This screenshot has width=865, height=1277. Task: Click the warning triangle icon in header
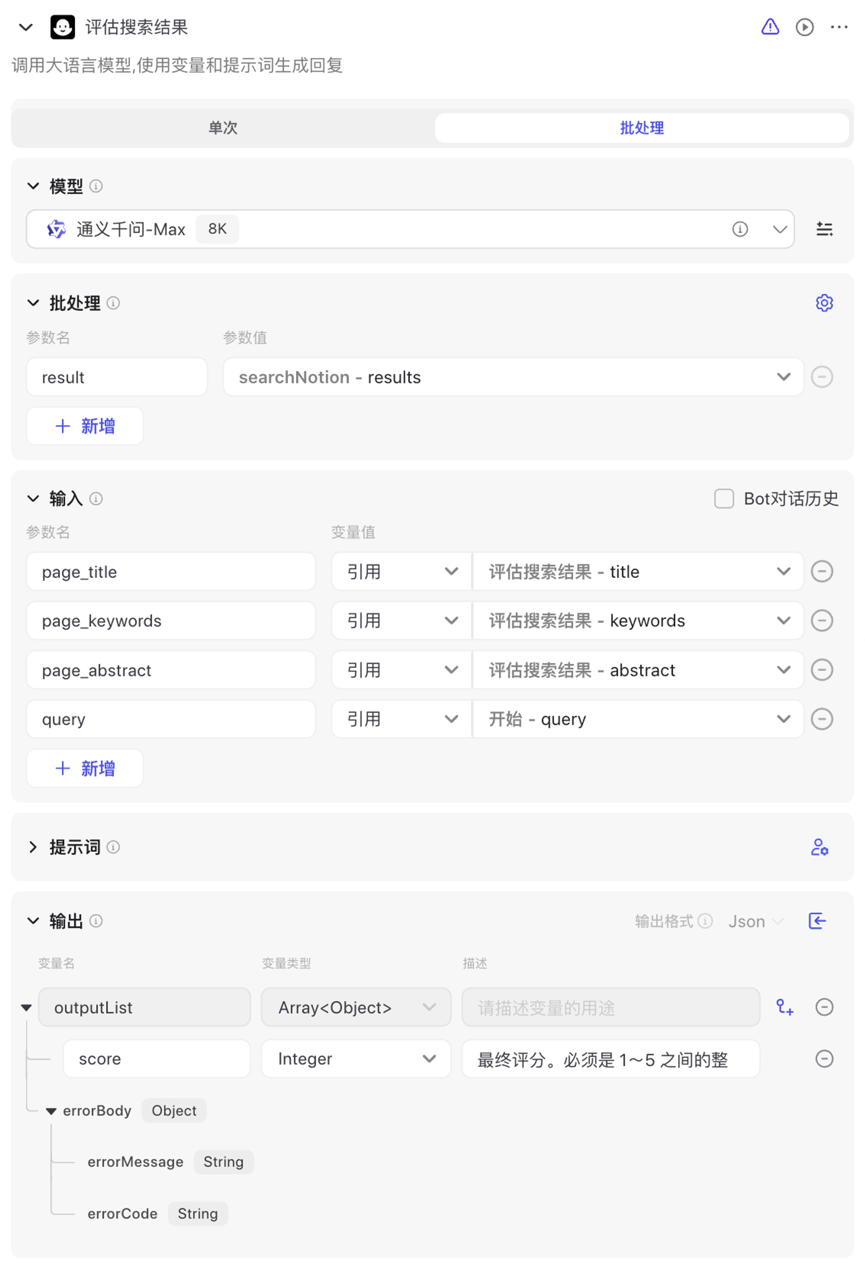pyautogui.click(x=770, y=26)
